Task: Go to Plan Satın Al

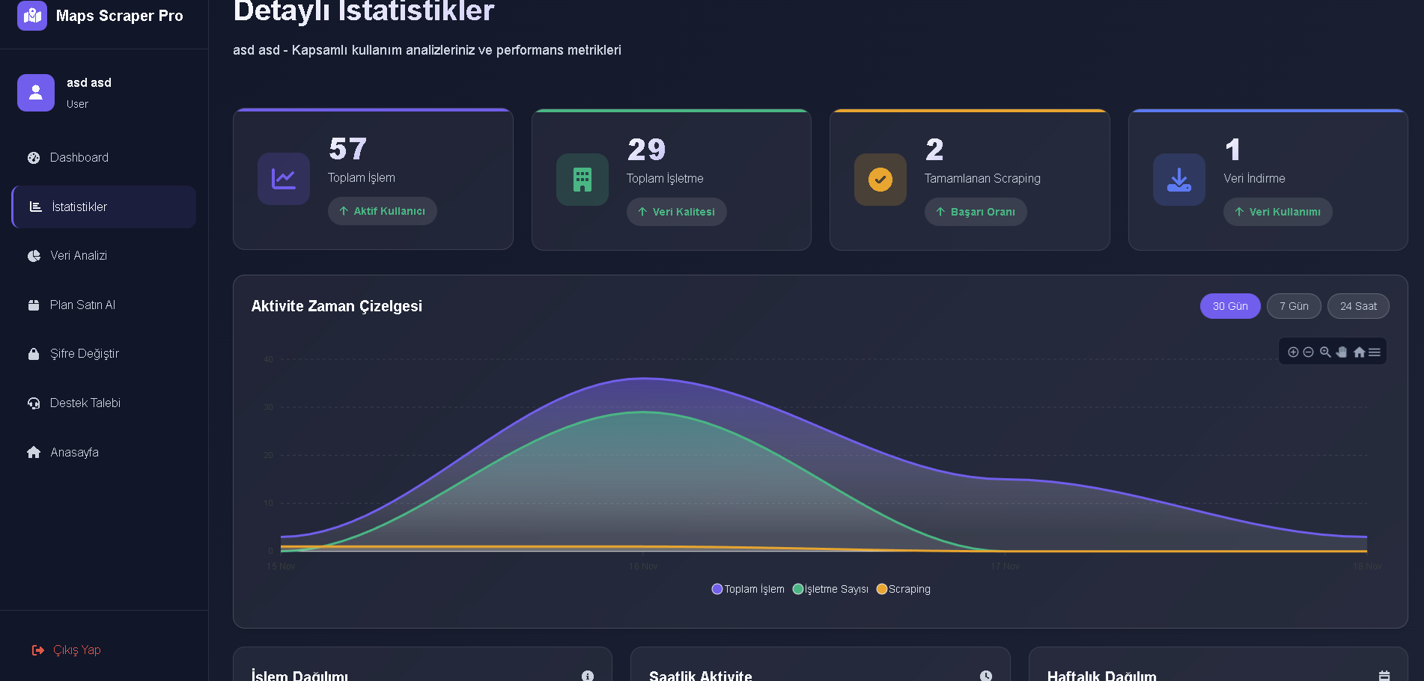Action: pyautogui.click(x=104, y=305)
